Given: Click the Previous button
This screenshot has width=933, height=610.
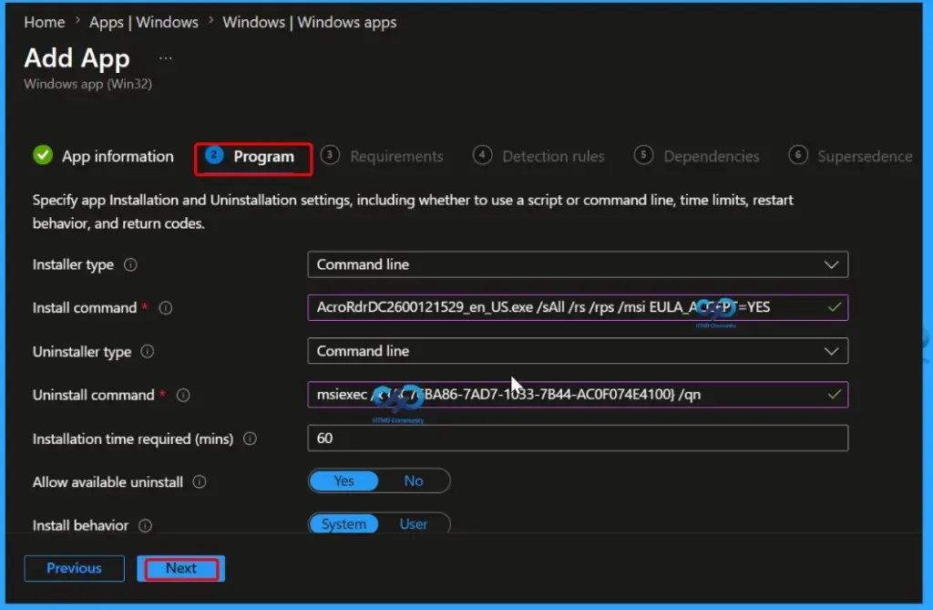Looking at the screenshot, I should pyautogui.click(x=75, y=568).
